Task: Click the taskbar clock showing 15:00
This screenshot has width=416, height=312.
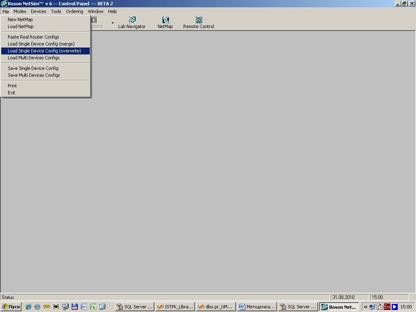Action: point(406,307)
